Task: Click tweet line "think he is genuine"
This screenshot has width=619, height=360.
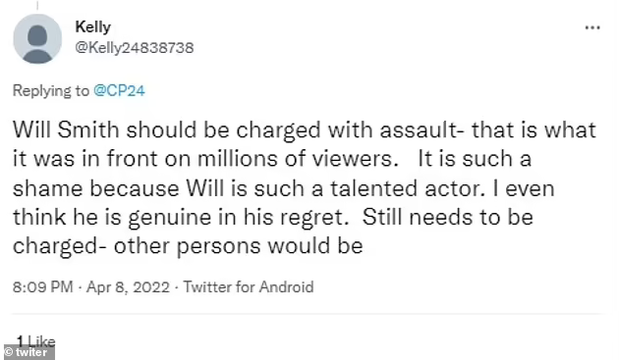Action: 273,217
